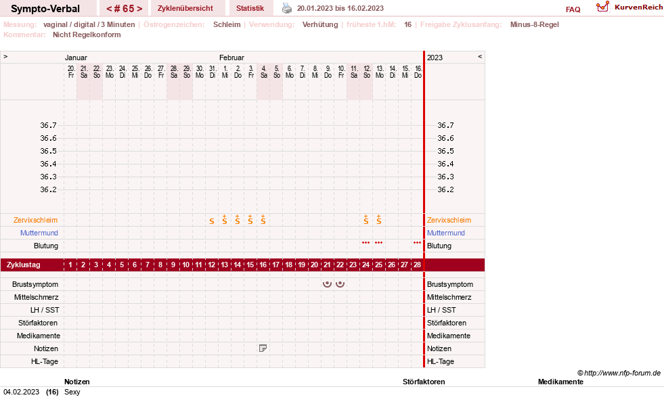Screen dimensions: 664x408
Task: Click cervical mucus S+ symbol on 2 February
Action: (x=238, y=220)
